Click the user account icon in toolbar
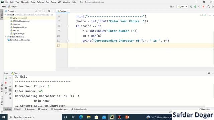214x120 pixels. click(172, 7)
